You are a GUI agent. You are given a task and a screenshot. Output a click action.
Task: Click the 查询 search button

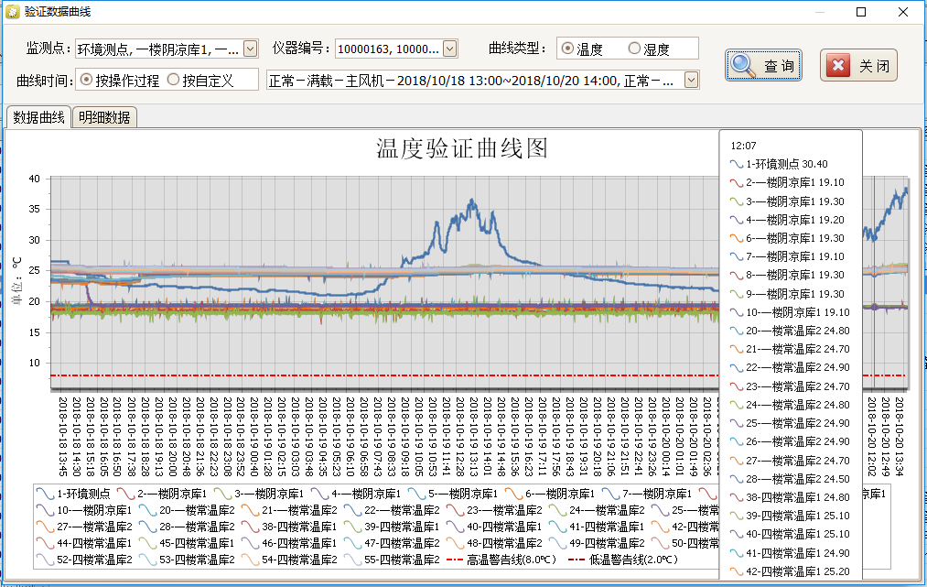763,65
